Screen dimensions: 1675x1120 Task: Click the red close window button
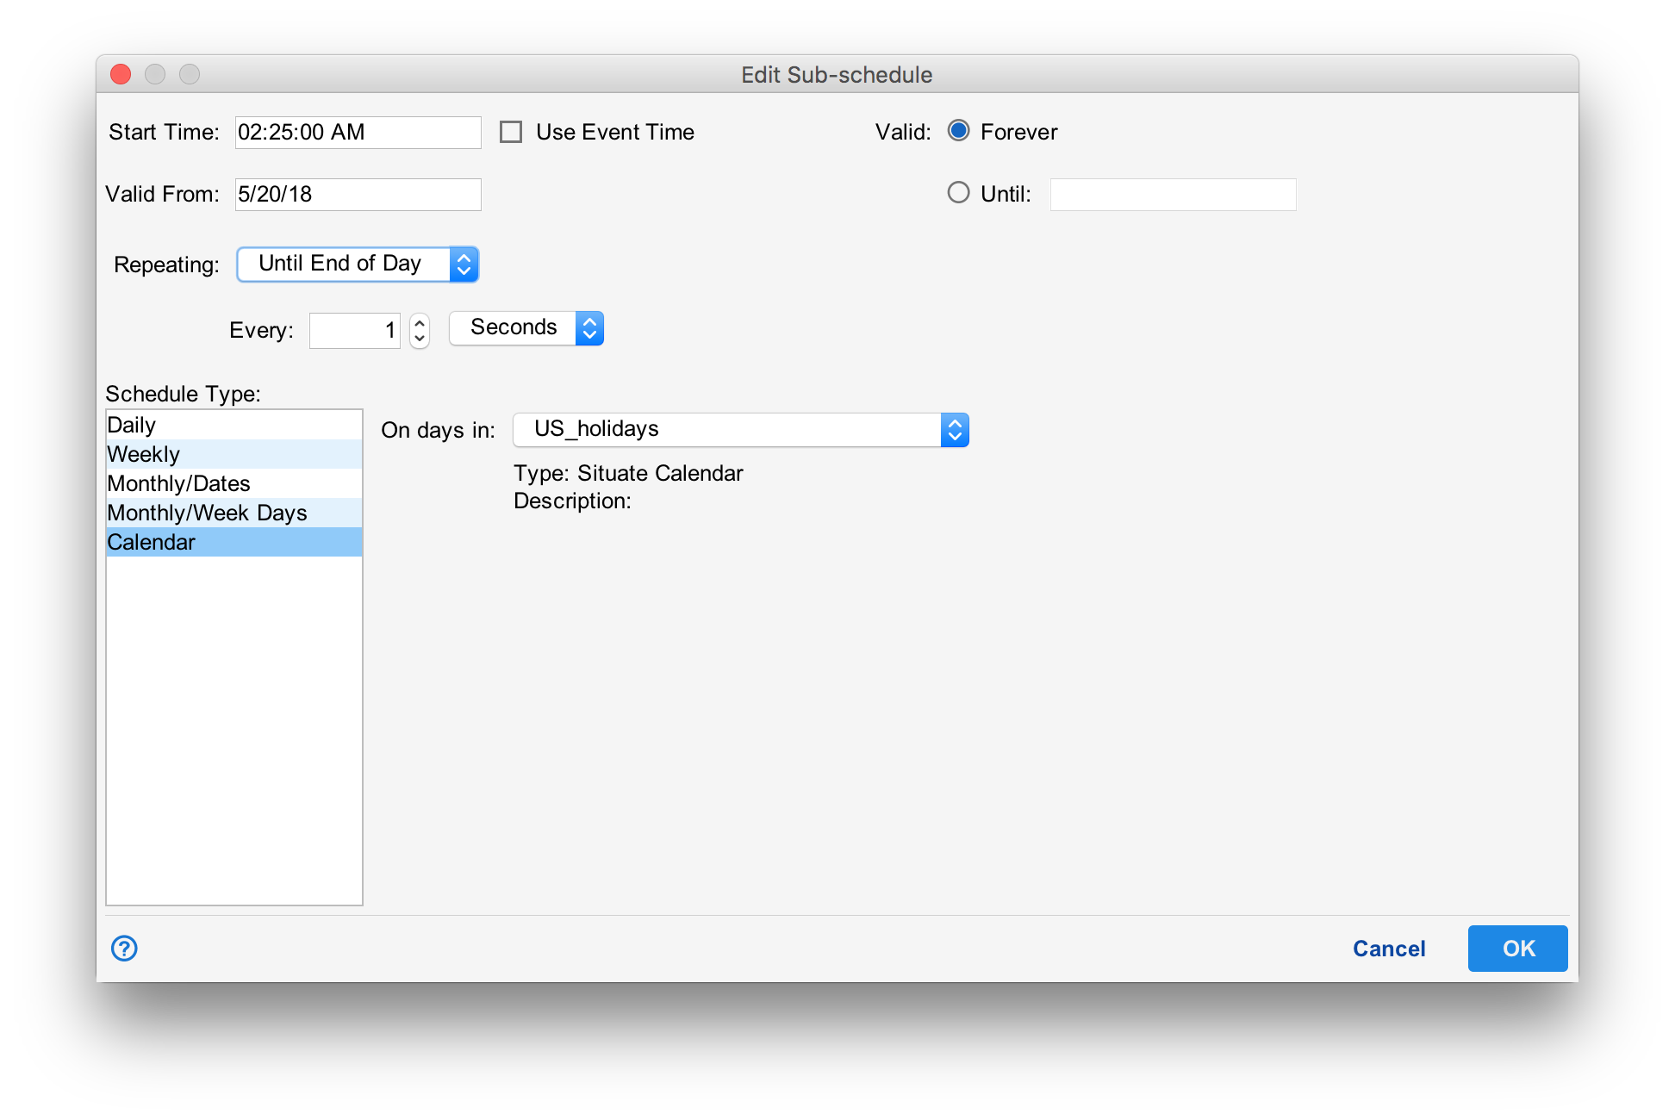tap(121, 75)
